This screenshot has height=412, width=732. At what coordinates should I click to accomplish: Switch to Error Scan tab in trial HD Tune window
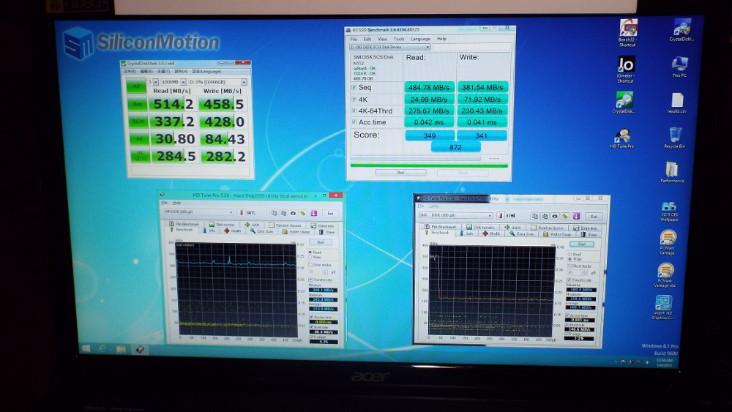coord(261,231)
